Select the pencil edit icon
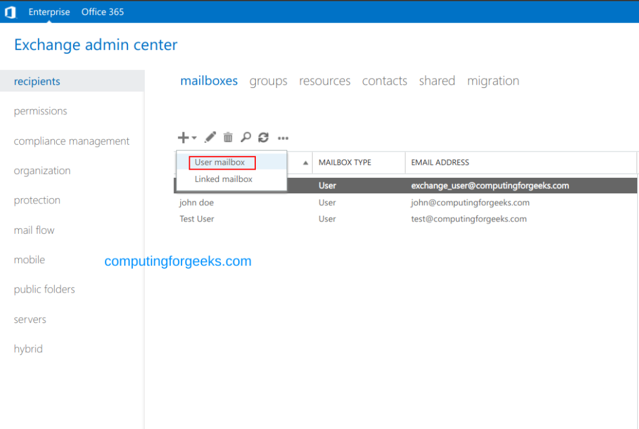 coord(210,137)
